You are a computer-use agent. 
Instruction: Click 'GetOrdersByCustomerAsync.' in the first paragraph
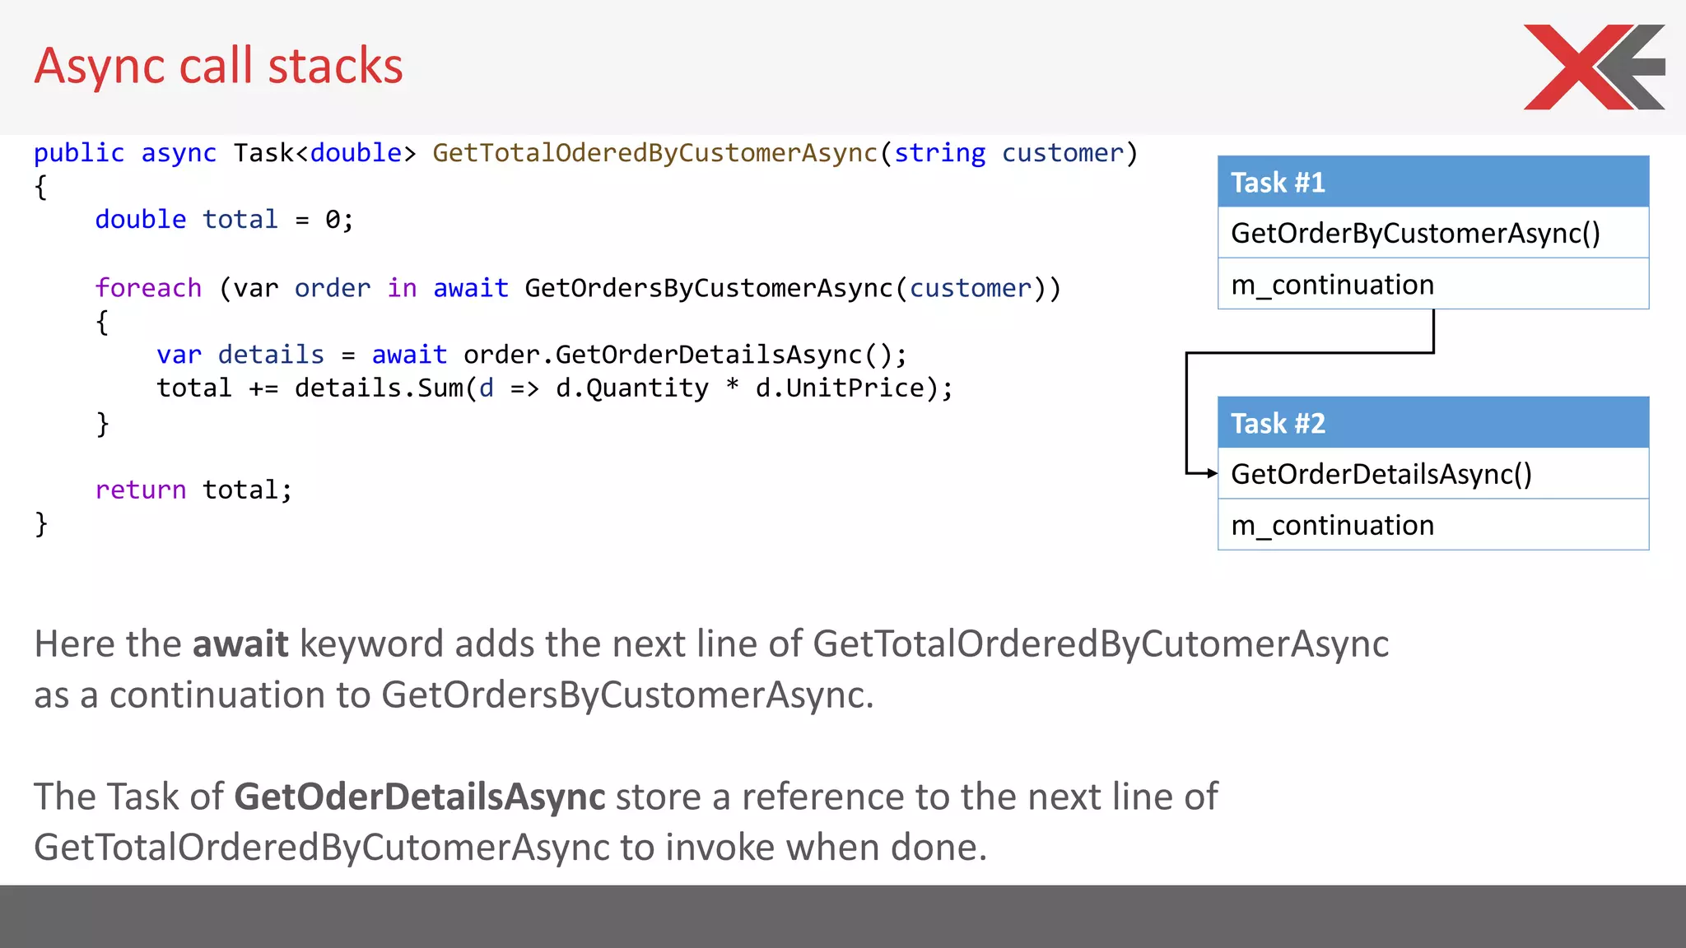click(x=627, y=695)
